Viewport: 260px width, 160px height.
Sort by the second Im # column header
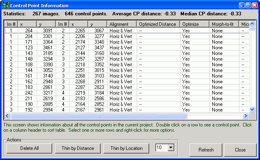click(x=62, y=24)
